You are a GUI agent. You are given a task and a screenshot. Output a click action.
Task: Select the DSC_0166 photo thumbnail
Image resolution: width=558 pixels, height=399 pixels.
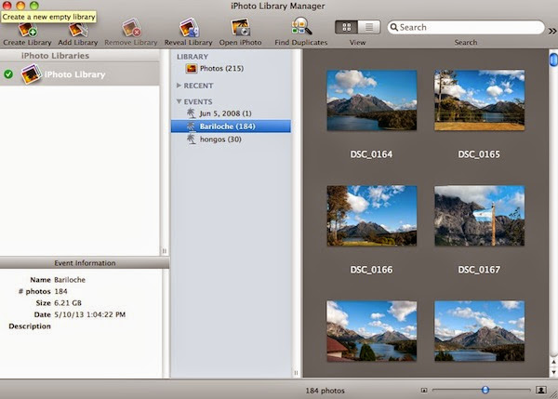pyautogui.click(x=371, y=216)
